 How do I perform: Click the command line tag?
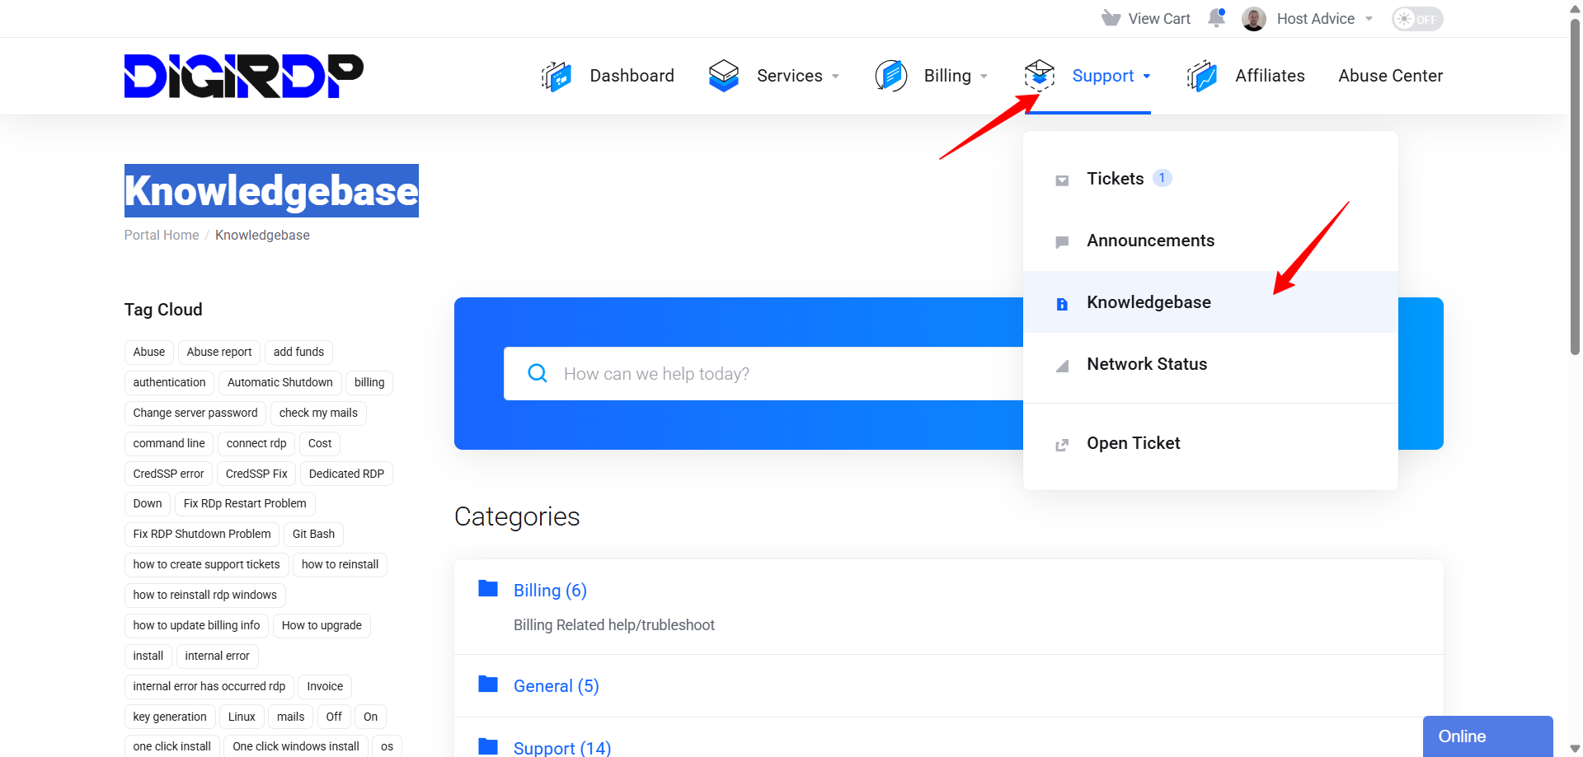click(169, 443)
